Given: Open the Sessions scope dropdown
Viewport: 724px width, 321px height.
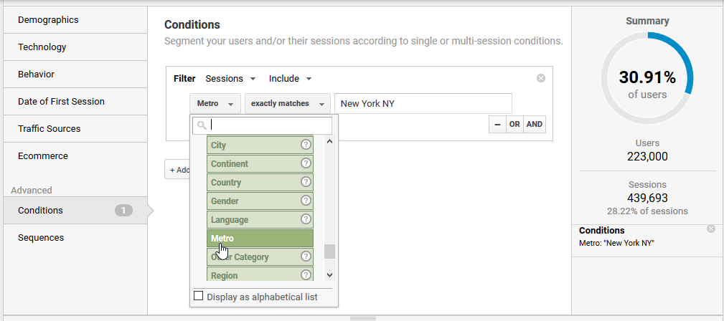Looking at the screenshot, I should pyautogui.click(x=230, y=79).
